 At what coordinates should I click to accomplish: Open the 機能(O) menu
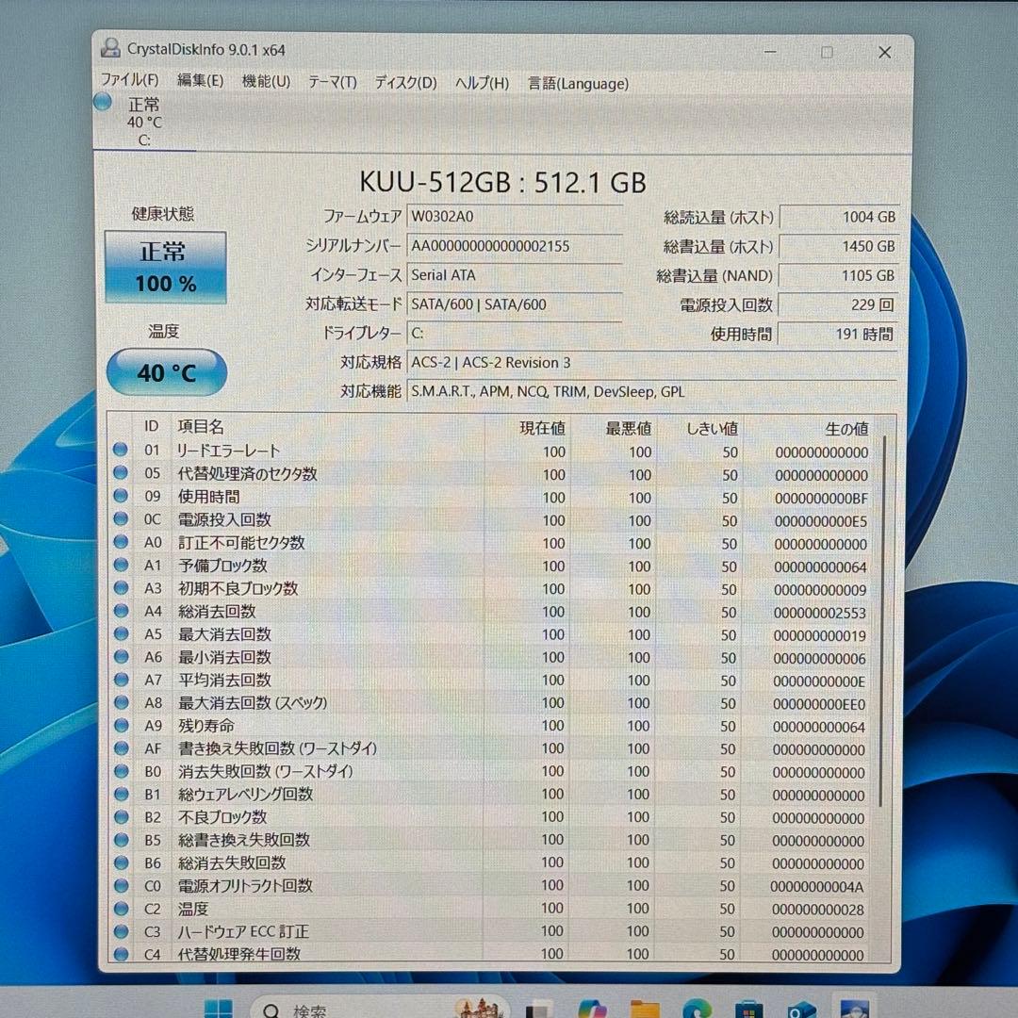click(265, 83)
